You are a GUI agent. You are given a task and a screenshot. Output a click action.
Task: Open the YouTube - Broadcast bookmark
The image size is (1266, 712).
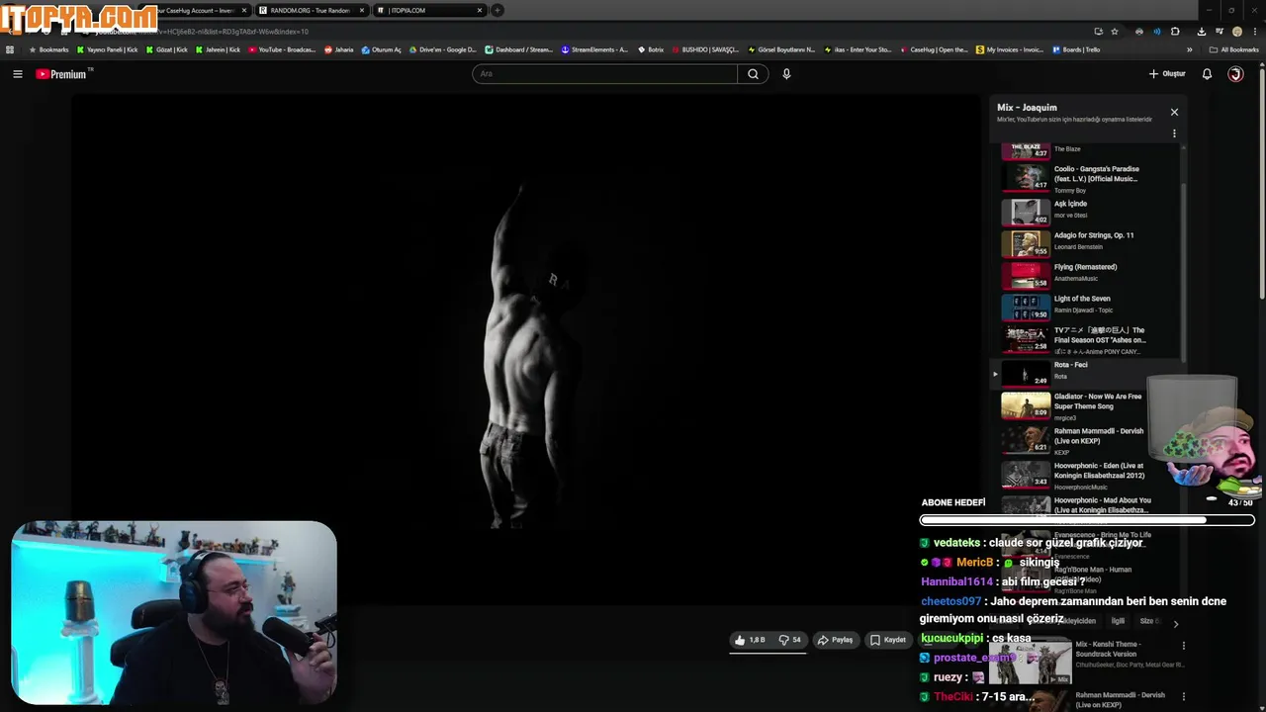(x=282, y=49)
